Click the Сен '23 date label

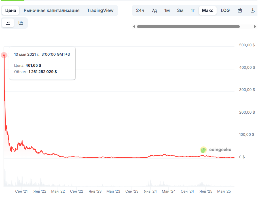[132, 191]
